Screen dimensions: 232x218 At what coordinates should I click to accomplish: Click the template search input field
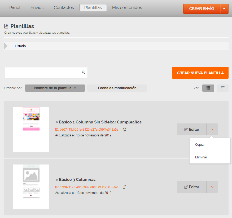pos(42,73)
